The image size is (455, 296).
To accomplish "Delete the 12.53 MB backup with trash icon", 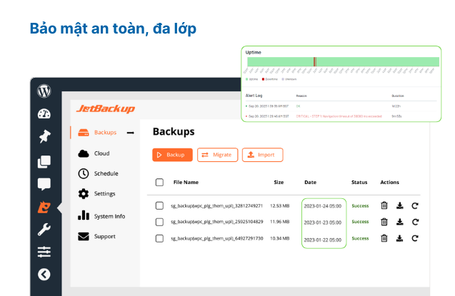I will click(384, 205).
